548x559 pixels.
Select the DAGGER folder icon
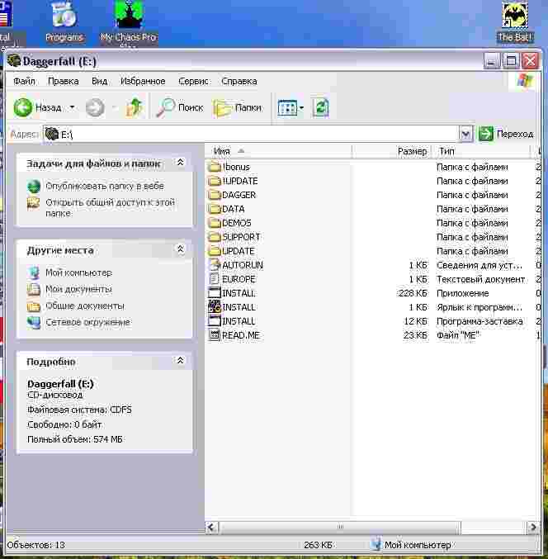tap(215, 195)
